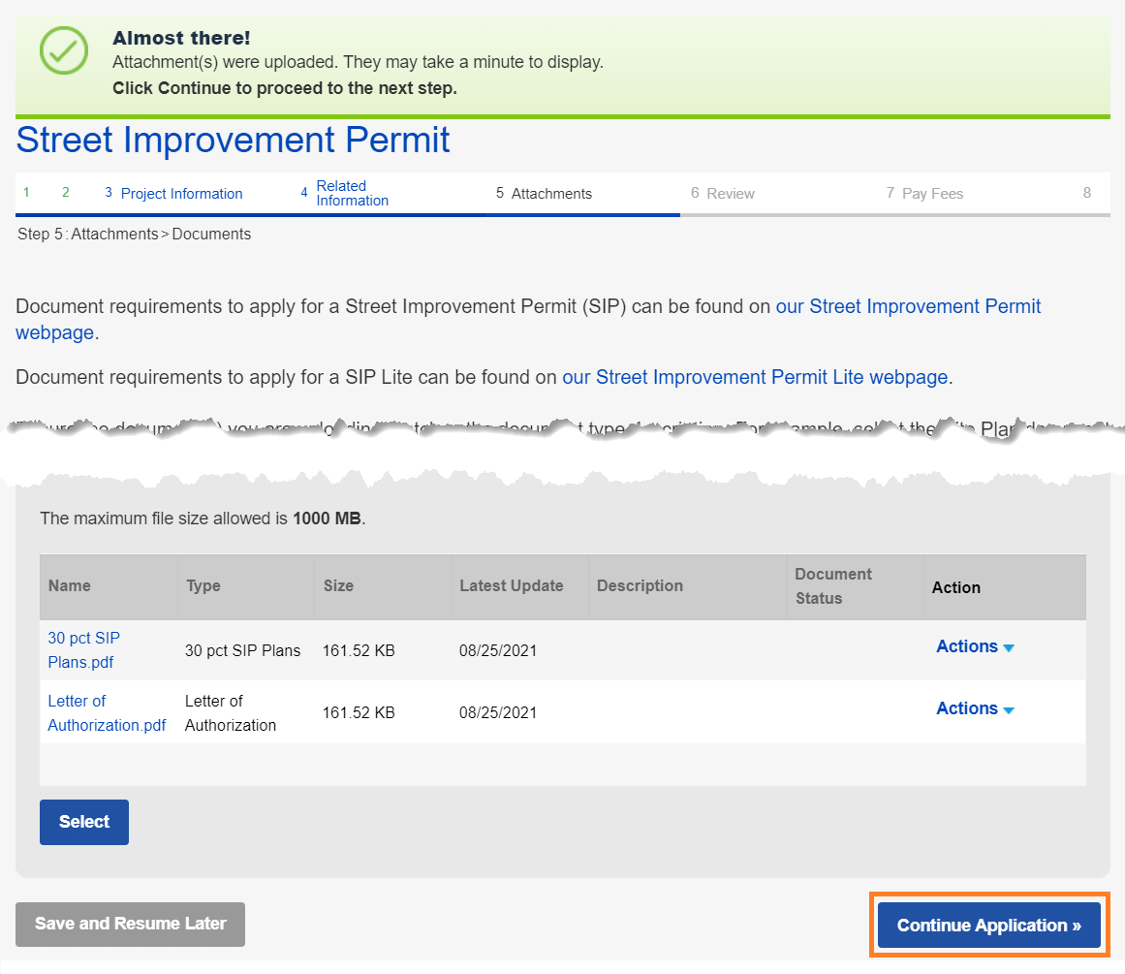
Task: Open the Letter of Authorization.pdf file
Action: click(x=106, y=713)
